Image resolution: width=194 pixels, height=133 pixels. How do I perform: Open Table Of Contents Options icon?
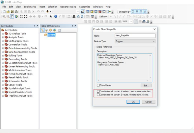tap(60, 30)
